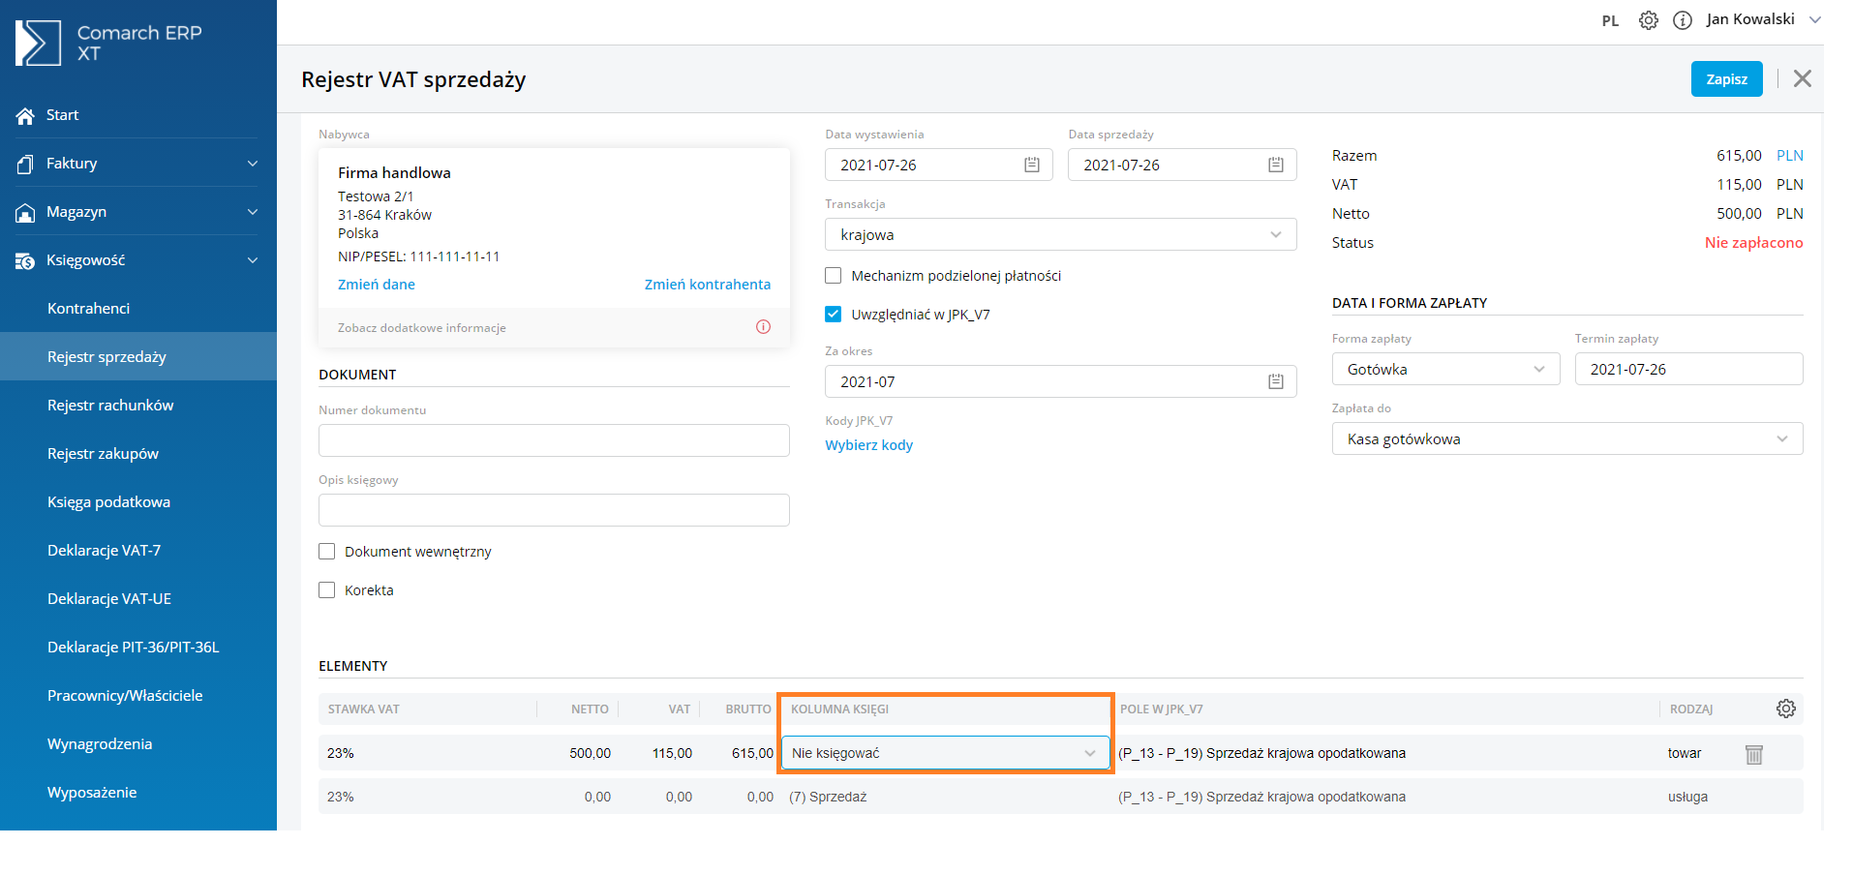Focus the Opis księgowy field
The width and height of the screenshot is (1853, 875).
tap(554, 510)
